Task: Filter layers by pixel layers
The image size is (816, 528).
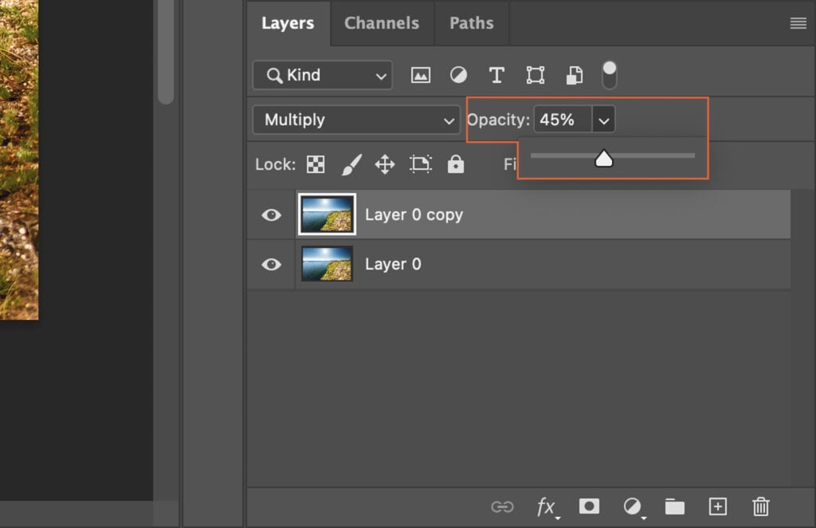Action: coord(421,74)
